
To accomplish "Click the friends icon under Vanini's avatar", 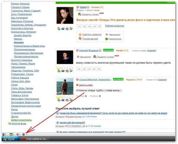I will click(59, 29).
